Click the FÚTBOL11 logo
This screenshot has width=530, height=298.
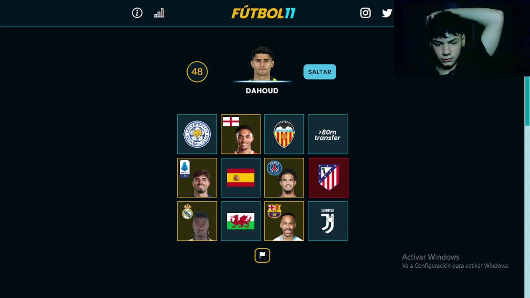click(x=263, y=13)
